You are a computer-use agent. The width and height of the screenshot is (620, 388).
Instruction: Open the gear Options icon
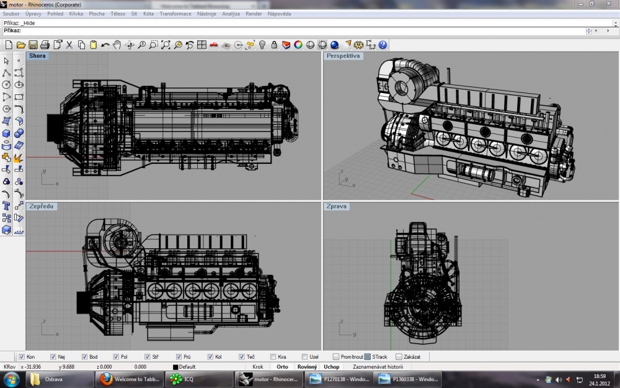click(x=358, y=45)
